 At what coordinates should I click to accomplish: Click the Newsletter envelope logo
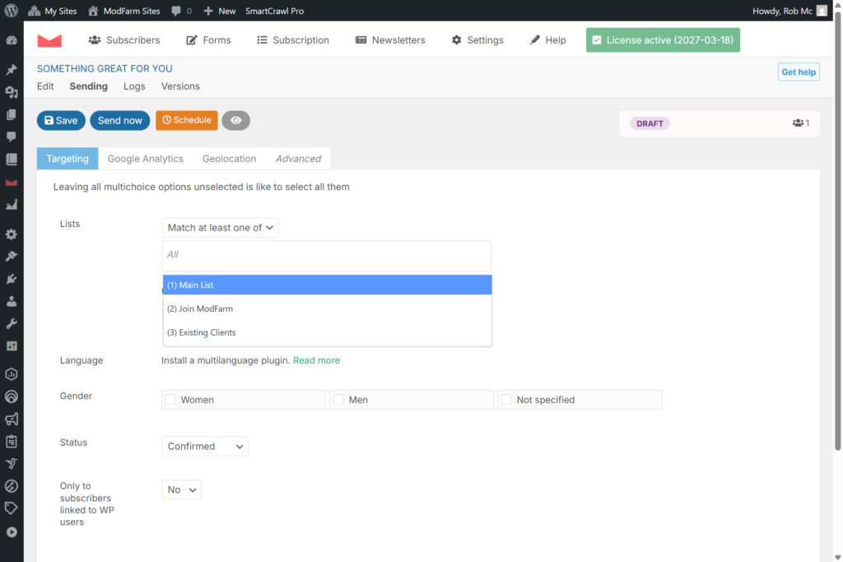pyautogui.click(x=49, y=40)
